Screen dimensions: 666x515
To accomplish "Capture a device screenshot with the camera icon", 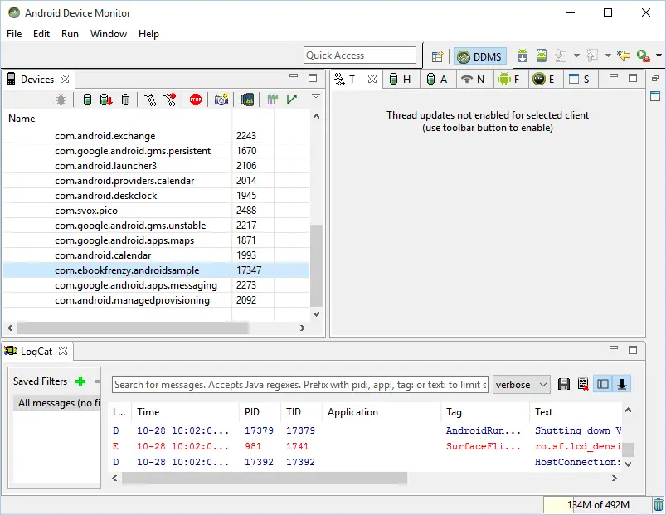I will point(220,100).
